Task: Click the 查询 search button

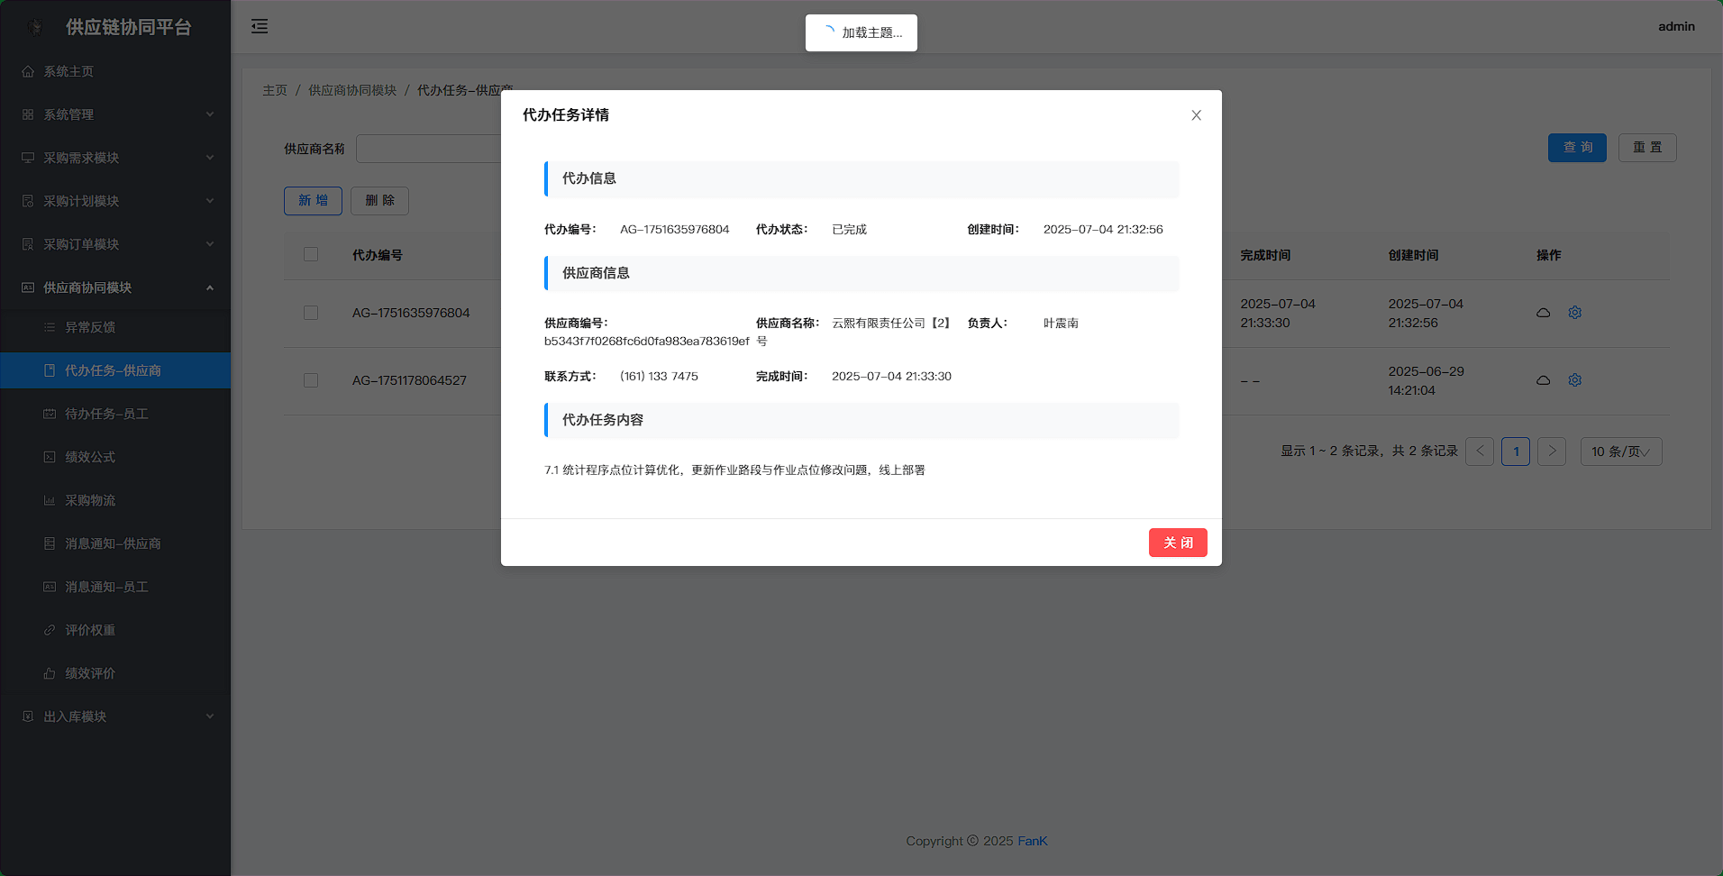Action: coord(1576,148)
